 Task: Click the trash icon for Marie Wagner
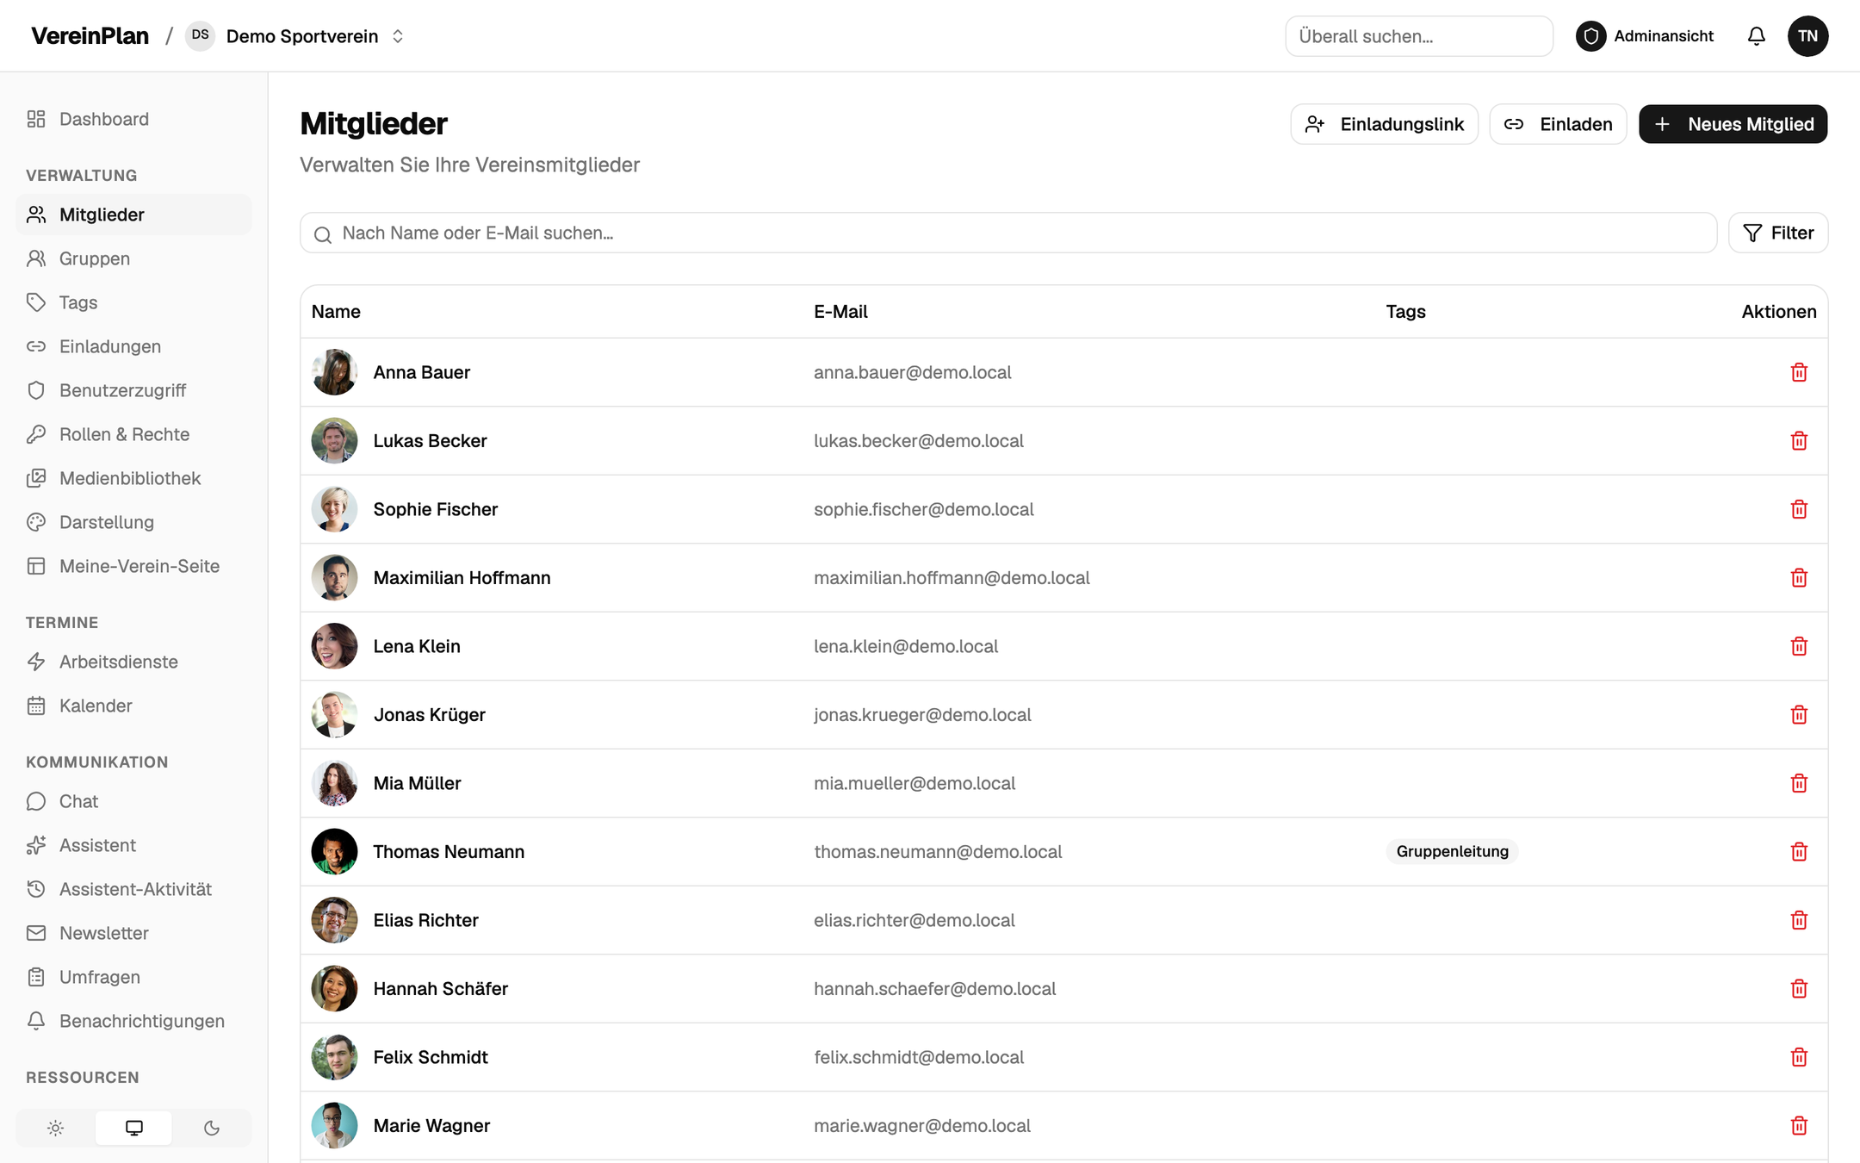pyautogui.click(x=1799, y=1126)
